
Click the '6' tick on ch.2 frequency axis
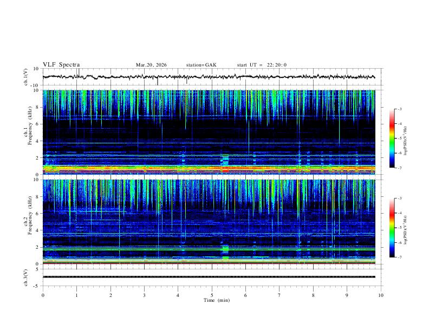pyautogui.click(x=37, y=214)
